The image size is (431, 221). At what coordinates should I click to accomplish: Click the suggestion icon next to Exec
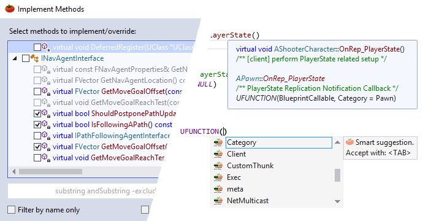pos(218,177)
